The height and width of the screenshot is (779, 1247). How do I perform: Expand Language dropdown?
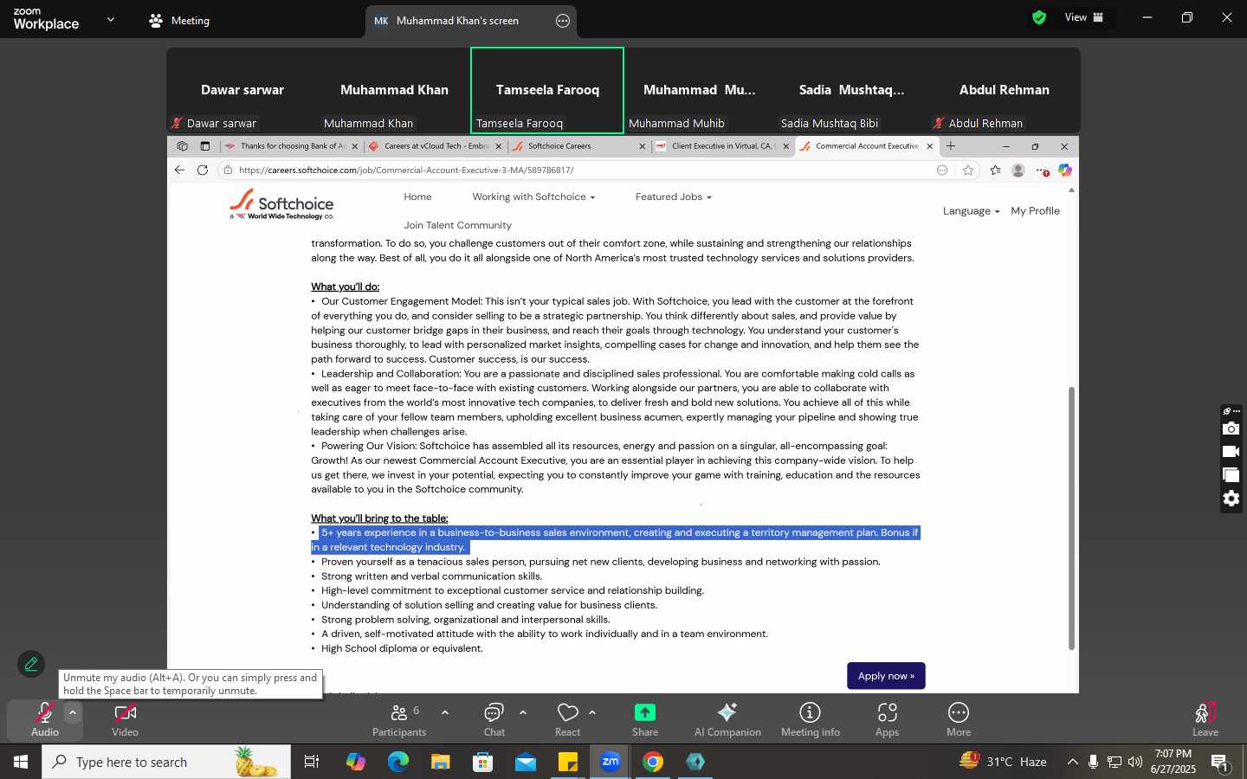click(x=971, y=211)
